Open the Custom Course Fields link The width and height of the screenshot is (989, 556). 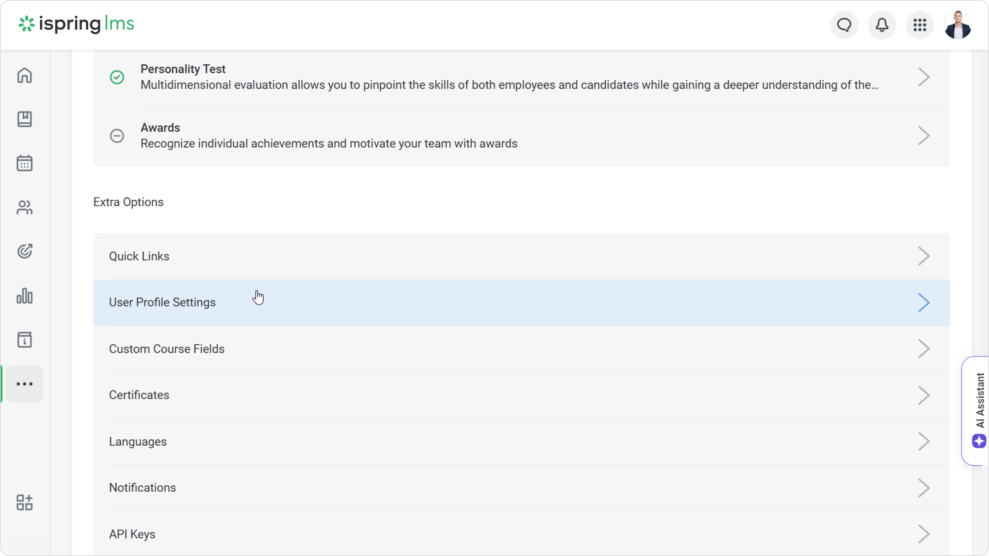167,349
